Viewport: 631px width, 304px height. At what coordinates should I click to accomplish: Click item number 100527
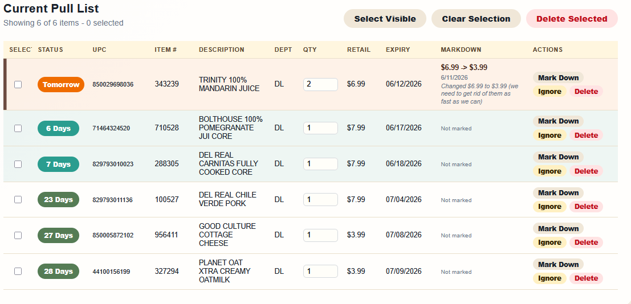pyautogui.click(x=166, y=199)
